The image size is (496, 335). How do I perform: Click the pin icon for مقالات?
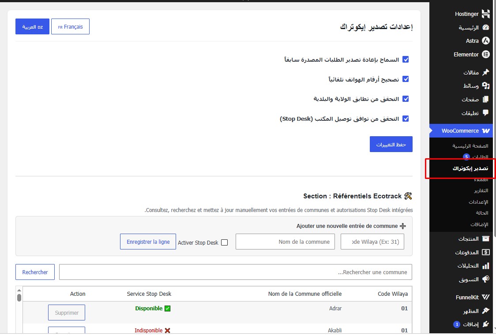point(485,72)
